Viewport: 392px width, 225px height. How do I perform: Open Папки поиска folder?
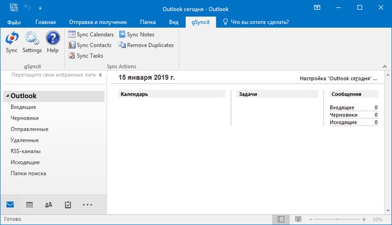pos(28,173)
